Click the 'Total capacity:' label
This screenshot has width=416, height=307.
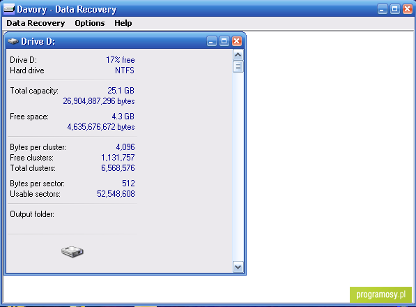click(x=34, y=91)
